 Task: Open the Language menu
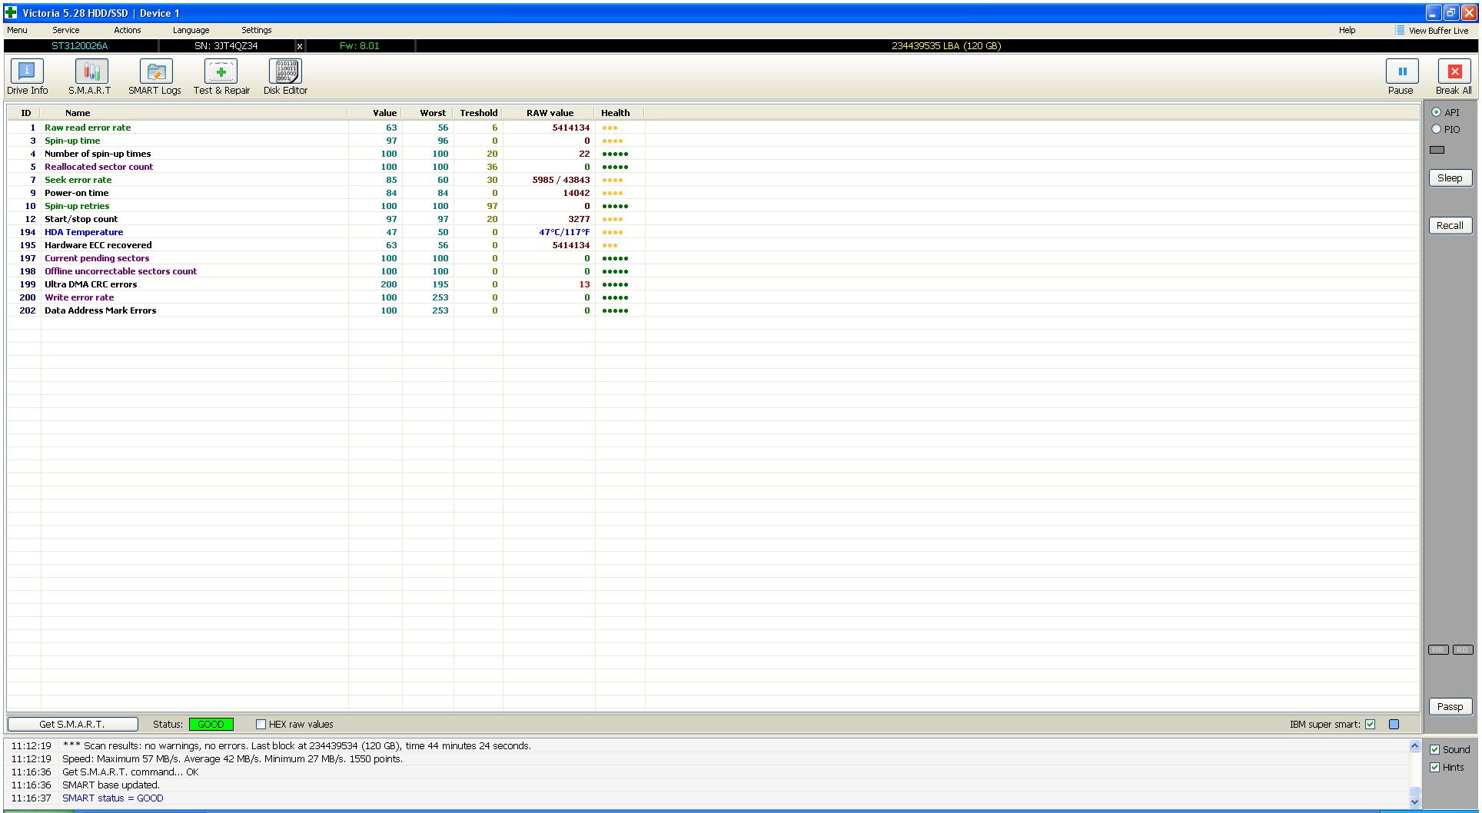(x=191, y=30)
